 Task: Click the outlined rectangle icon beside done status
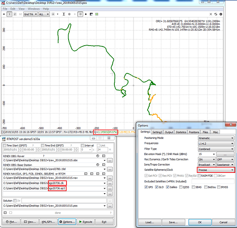click(x=10, y=213)
